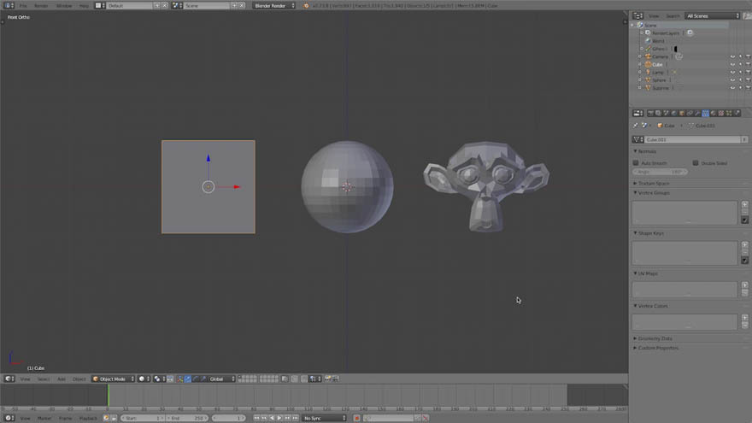Open the outliner editor type icon
This screenshot has height=423, width=752.
pos(637,16)
